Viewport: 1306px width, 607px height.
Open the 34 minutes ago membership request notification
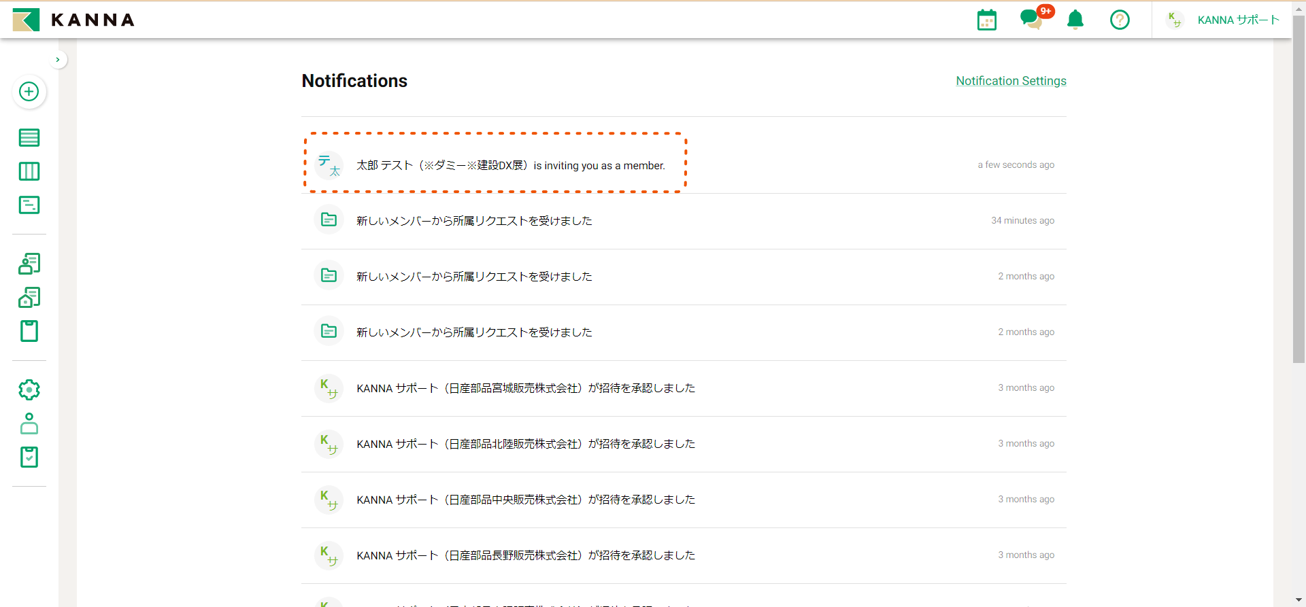[474, 221]
